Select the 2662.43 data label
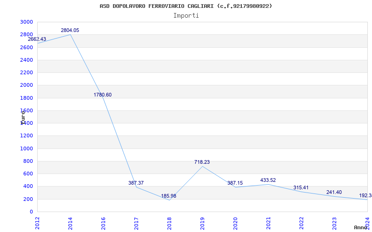This screenshot has width=372, height=232. pos(37,39)
